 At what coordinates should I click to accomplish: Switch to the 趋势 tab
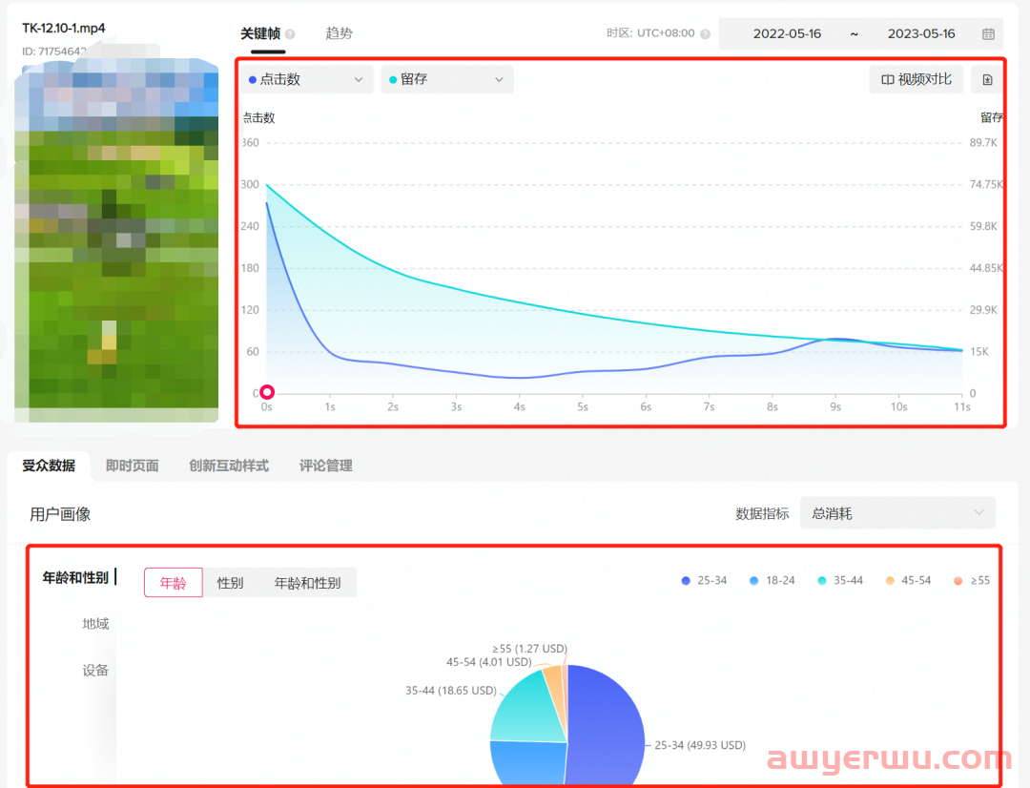click(339, 31)
